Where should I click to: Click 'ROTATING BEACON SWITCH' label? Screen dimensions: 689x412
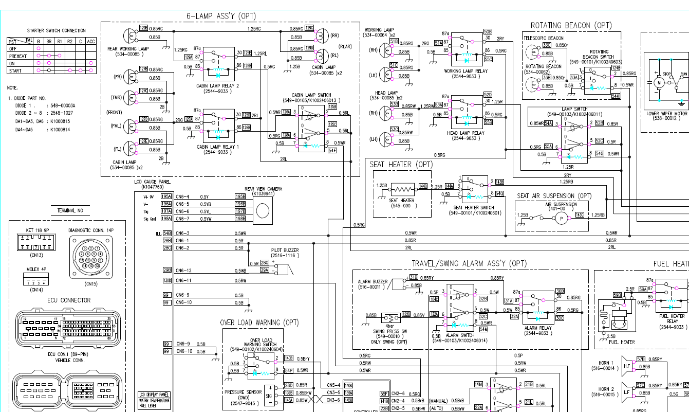coord(599,55)
